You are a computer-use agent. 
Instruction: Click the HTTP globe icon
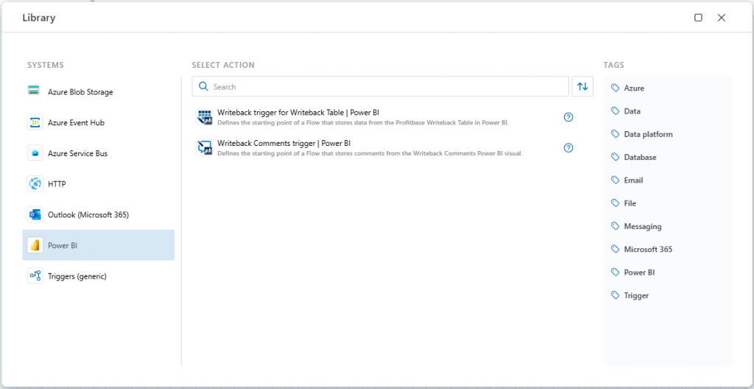pyautogui.click(x=35, y=184)
